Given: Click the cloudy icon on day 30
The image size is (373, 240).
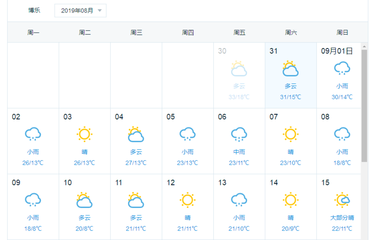Looking at the screenshot, I should pyautogui.click(x=239, y=69).
